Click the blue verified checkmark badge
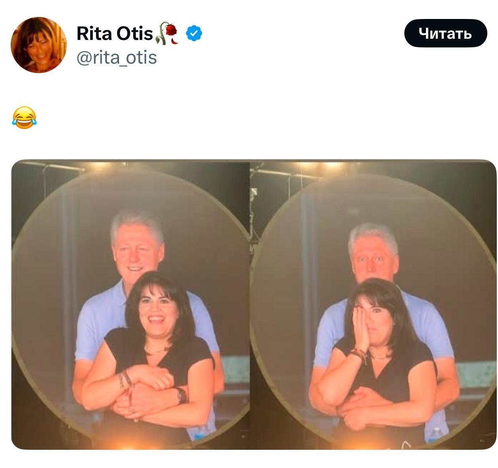This screenshot has width=498, height=468. tap(194, 33)
